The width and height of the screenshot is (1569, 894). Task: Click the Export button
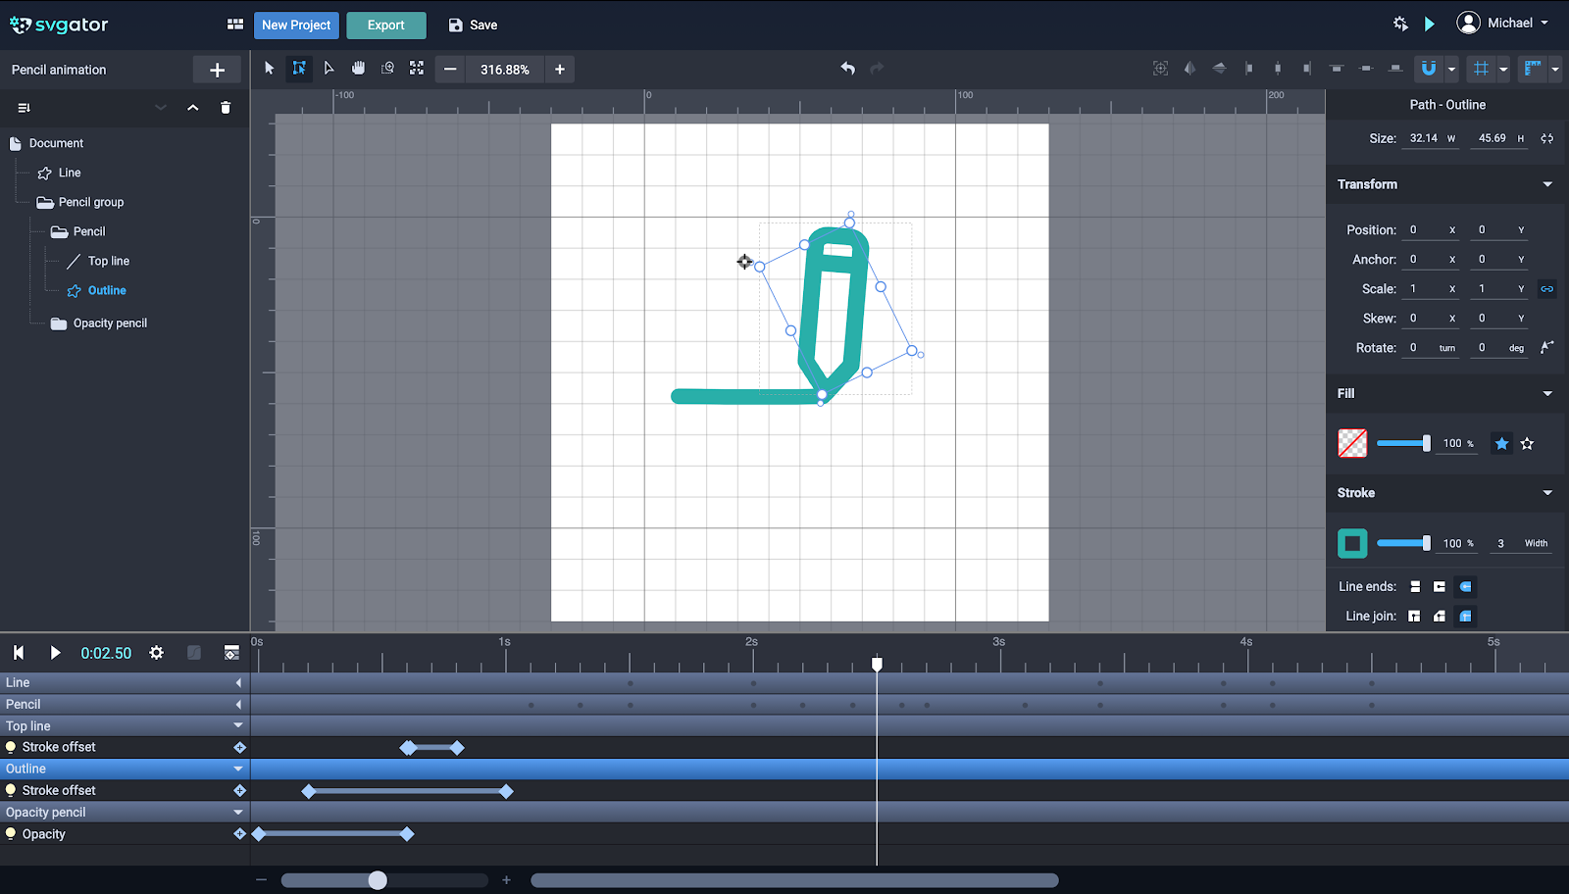(x=385, y=25)
